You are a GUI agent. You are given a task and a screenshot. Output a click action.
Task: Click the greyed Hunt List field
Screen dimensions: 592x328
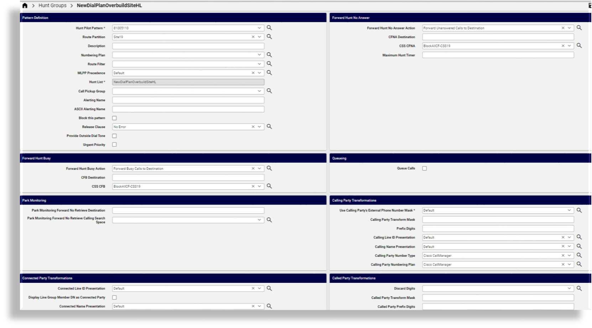[x=188, y=82]
